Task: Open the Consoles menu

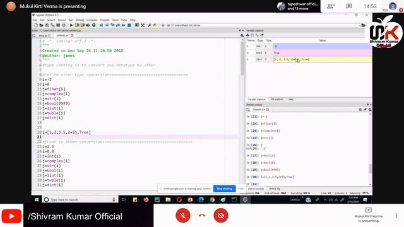Action: [92, 20]
